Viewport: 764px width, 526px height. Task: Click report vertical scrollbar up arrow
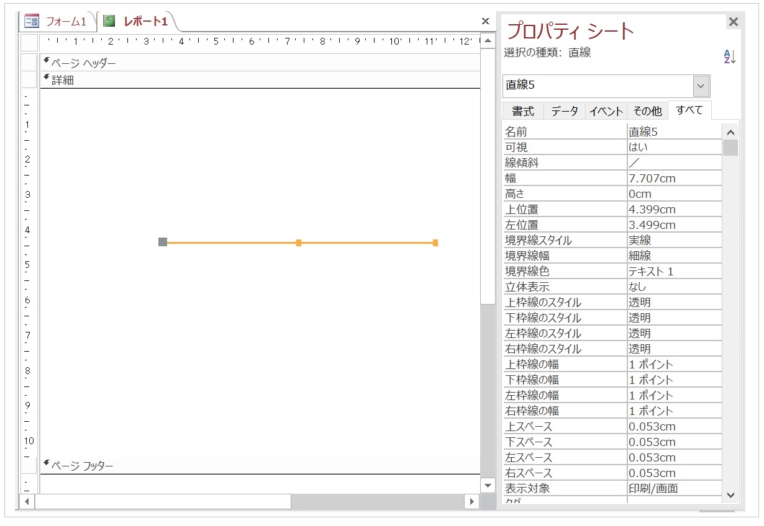pos(488,42)
